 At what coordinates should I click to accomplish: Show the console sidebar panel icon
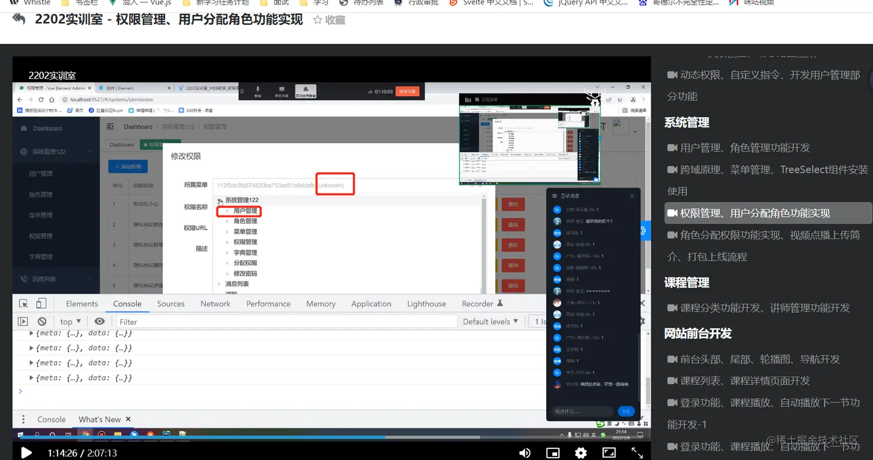[23, 321]
